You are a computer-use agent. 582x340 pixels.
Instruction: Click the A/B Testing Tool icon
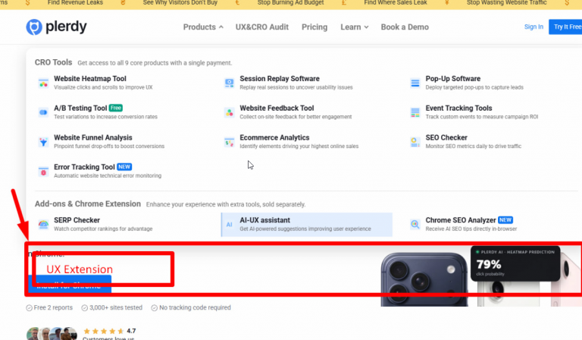(43, 112)
